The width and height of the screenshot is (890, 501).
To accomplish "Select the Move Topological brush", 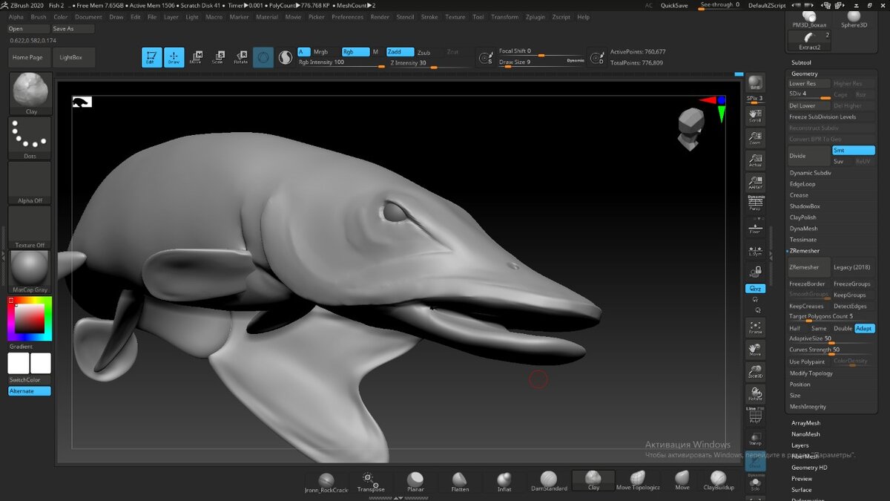I will pyautogui.click(x=638, y=482).
